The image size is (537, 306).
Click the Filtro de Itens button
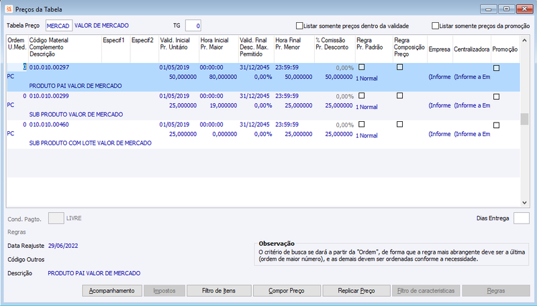click(219, 291)
